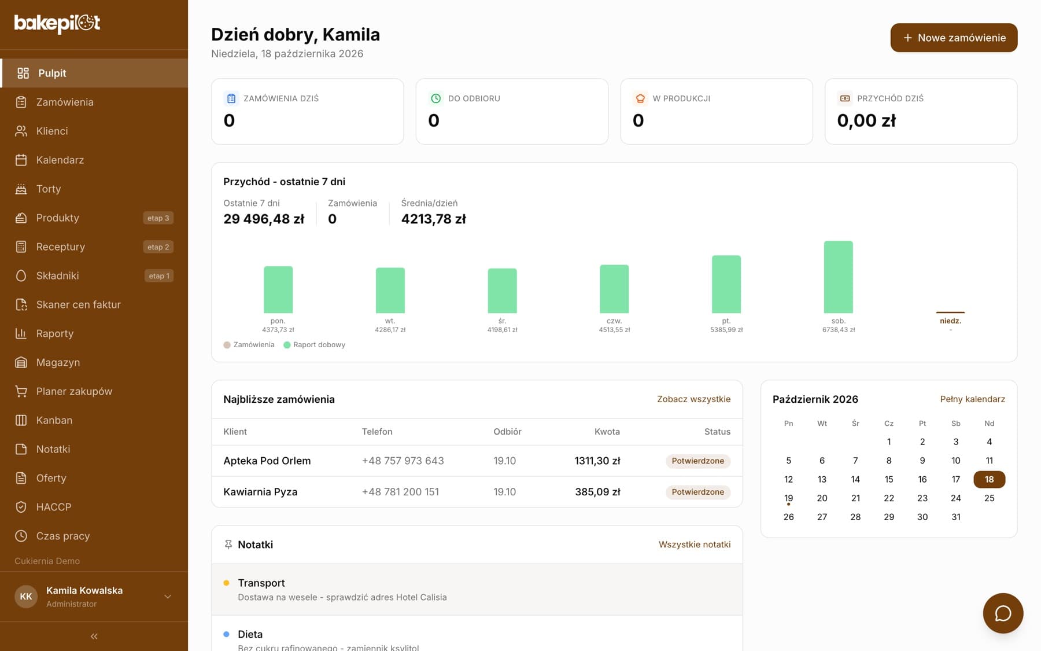Click the Raporty bar chart icon
The image size is (1041, 651).
(x=21, y=333)
